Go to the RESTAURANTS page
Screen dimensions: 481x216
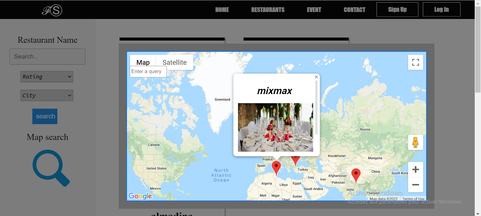pos(268,10)
